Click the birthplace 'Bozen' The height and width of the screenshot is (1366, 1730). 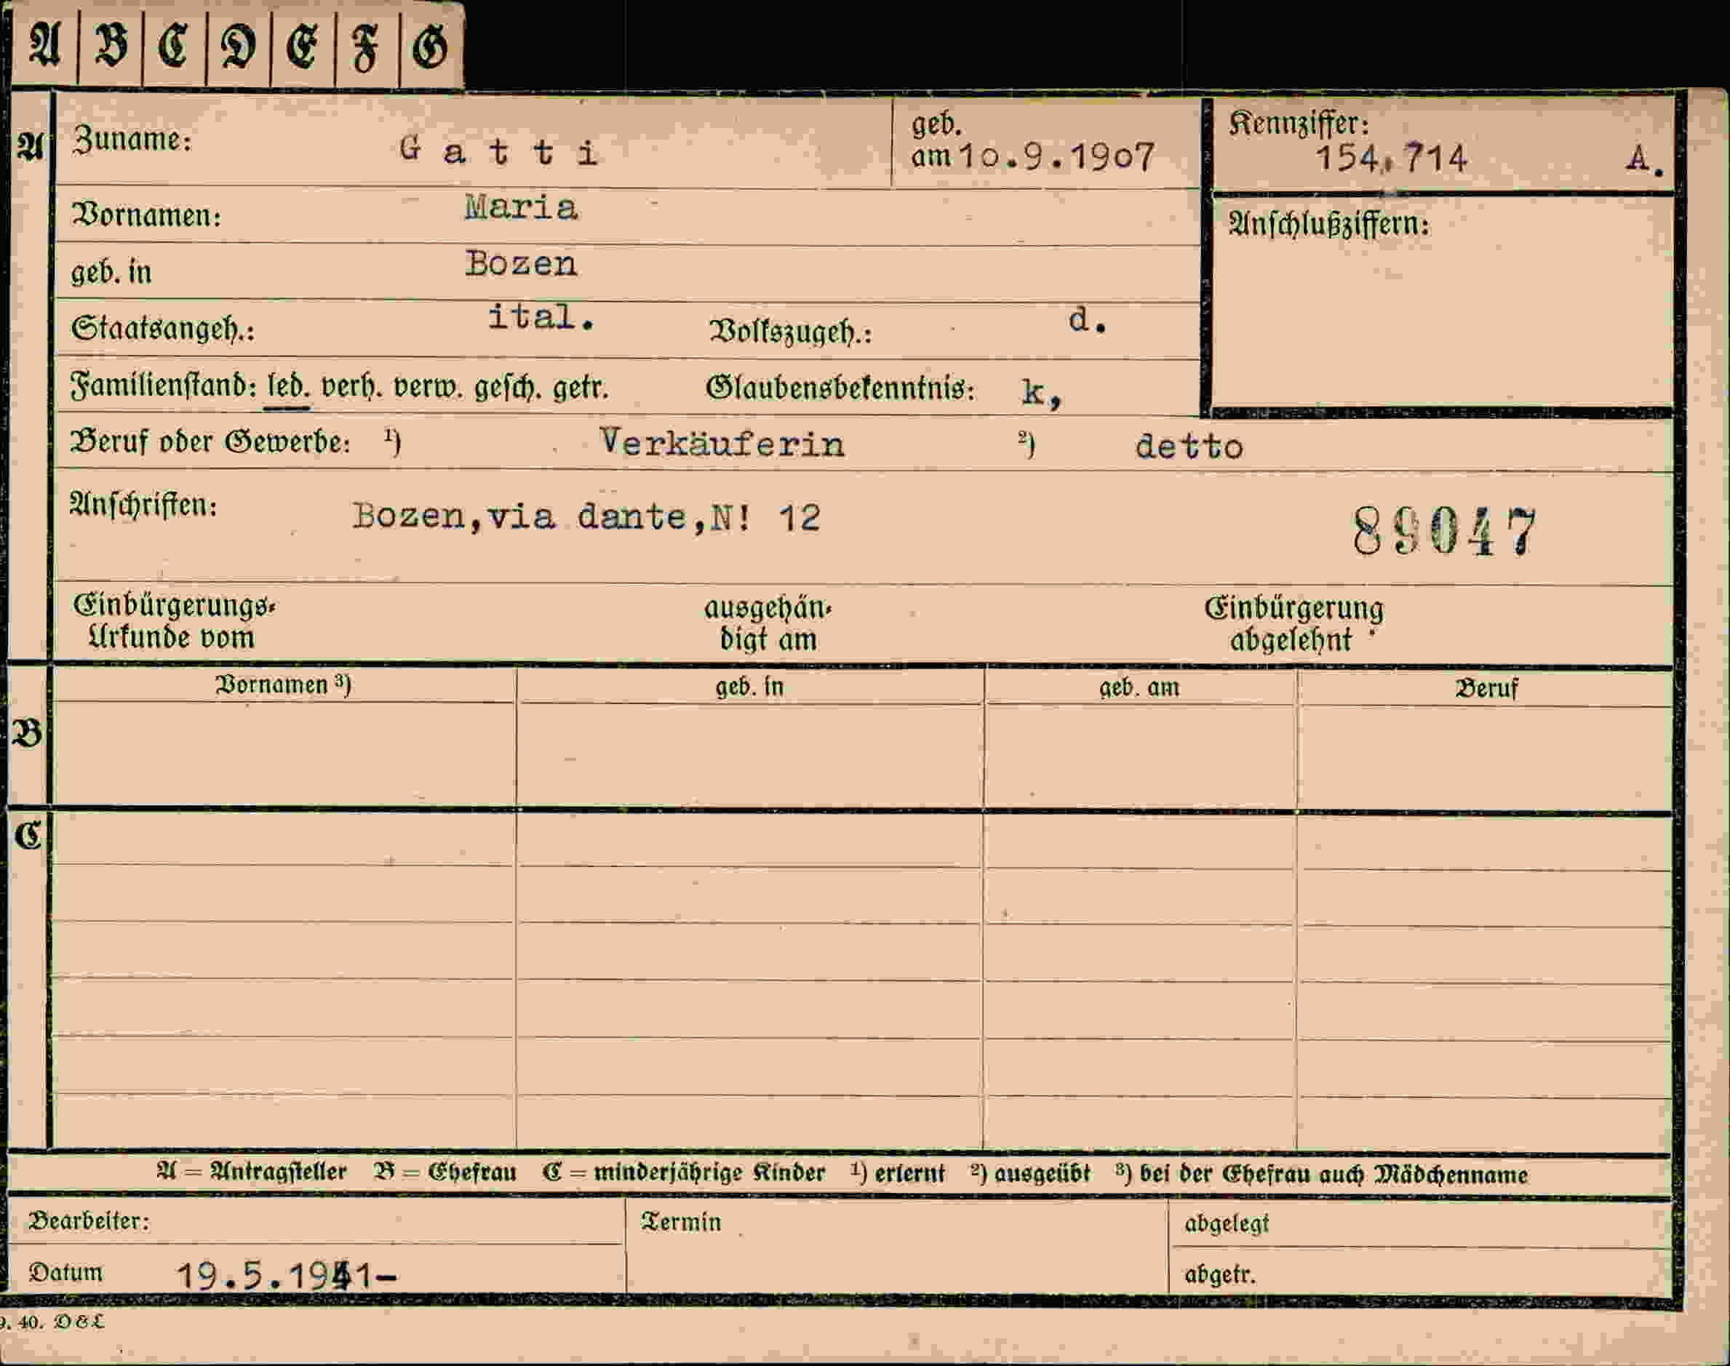pyautogui.click(x=521, y=263)
